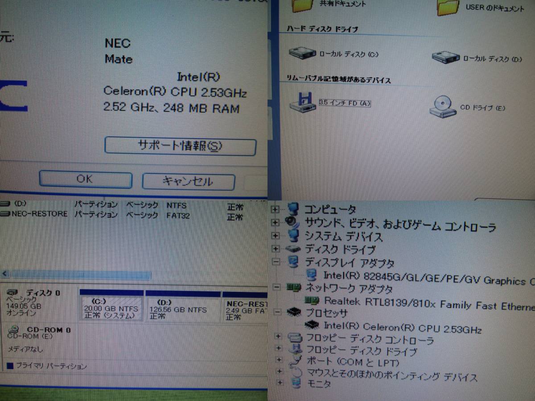Select the ローカル ディスク (C:) drive icon
Screen dimensions: 535x401
tap(302, 53)
